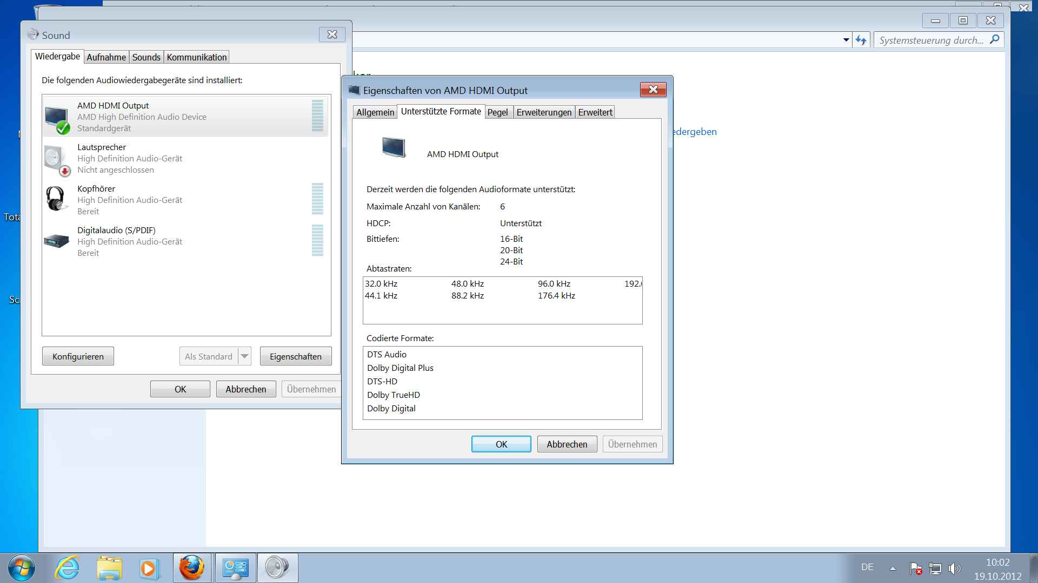Switch to Firefox in taskbar
1038x583 pixels.
[x=191, y=568]
